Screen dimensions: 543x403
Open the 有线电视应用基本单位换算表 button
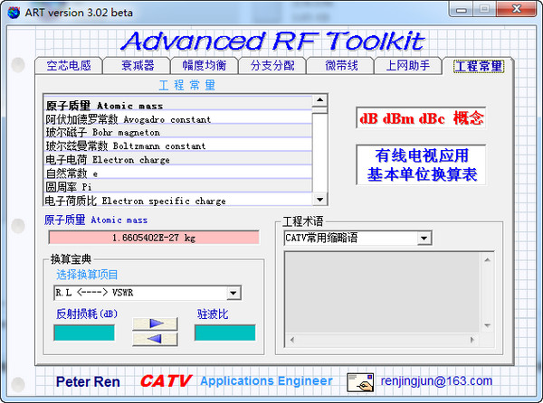[x=421, y=165]
